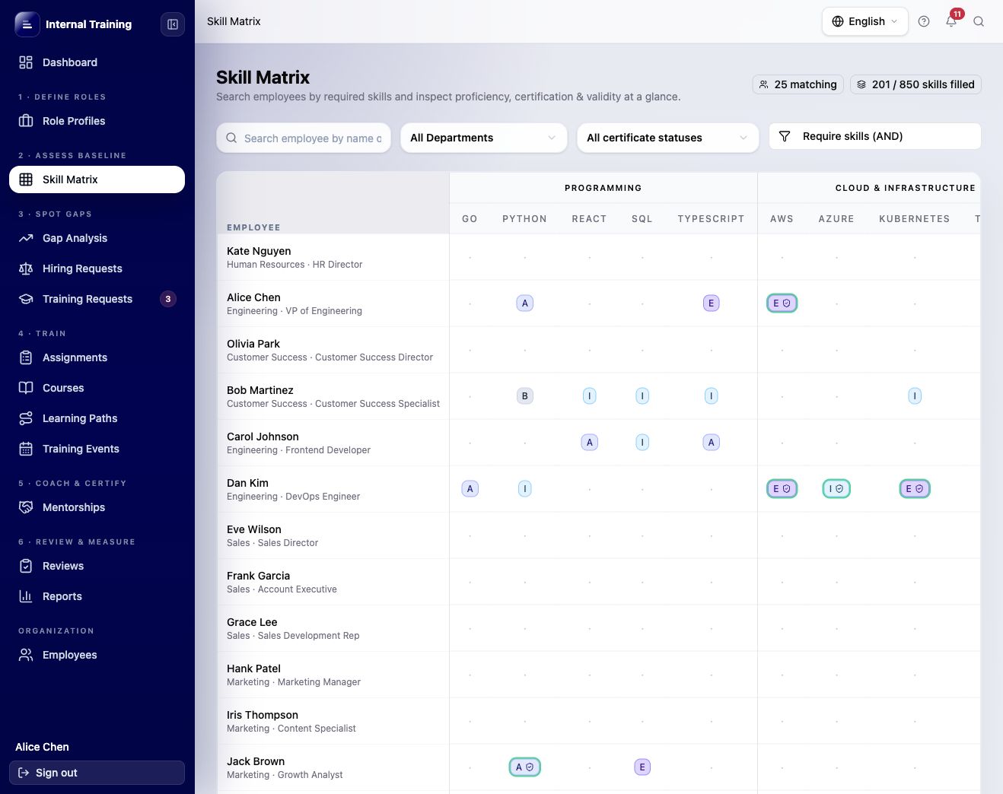Click the Hiring Requests scale icon
Image resolution: width=1003 pixels, height=794 pixels.
(26, 268)
